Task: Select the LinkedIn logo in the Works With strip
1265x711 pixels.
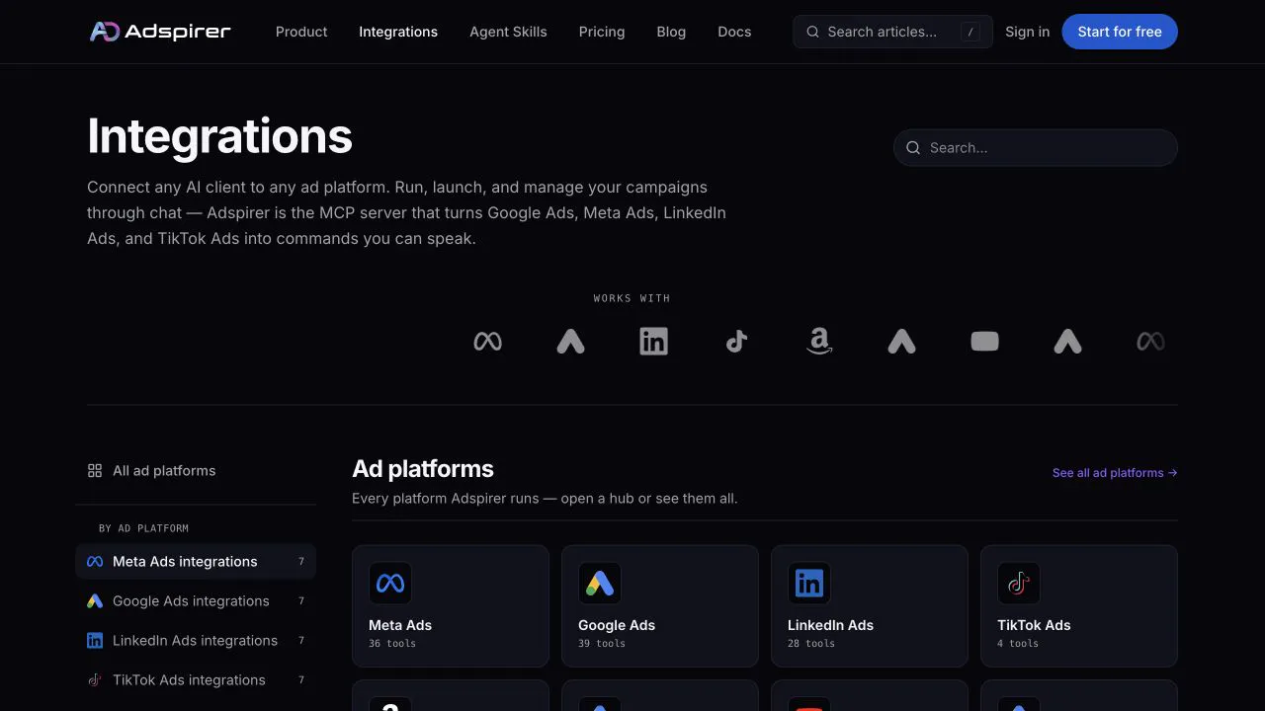Action: [653, 342]
